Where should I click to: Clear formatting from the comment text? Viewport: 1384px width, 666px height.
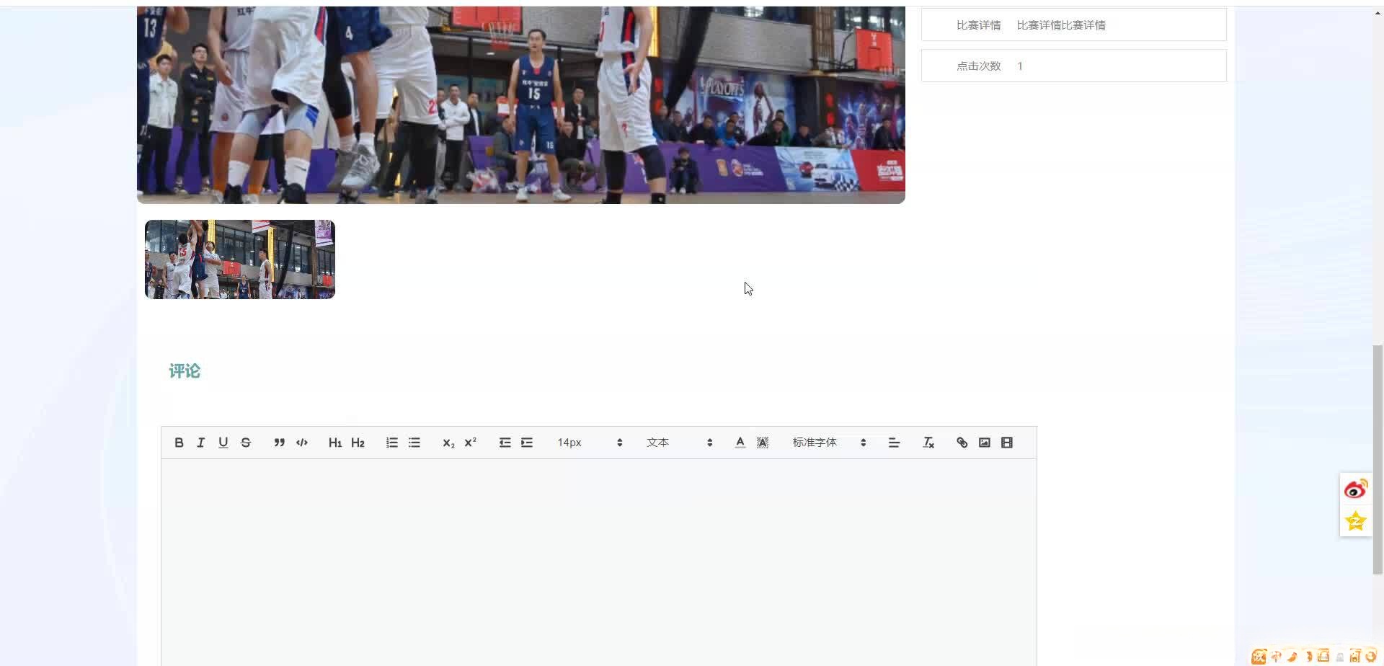(928, 443)
